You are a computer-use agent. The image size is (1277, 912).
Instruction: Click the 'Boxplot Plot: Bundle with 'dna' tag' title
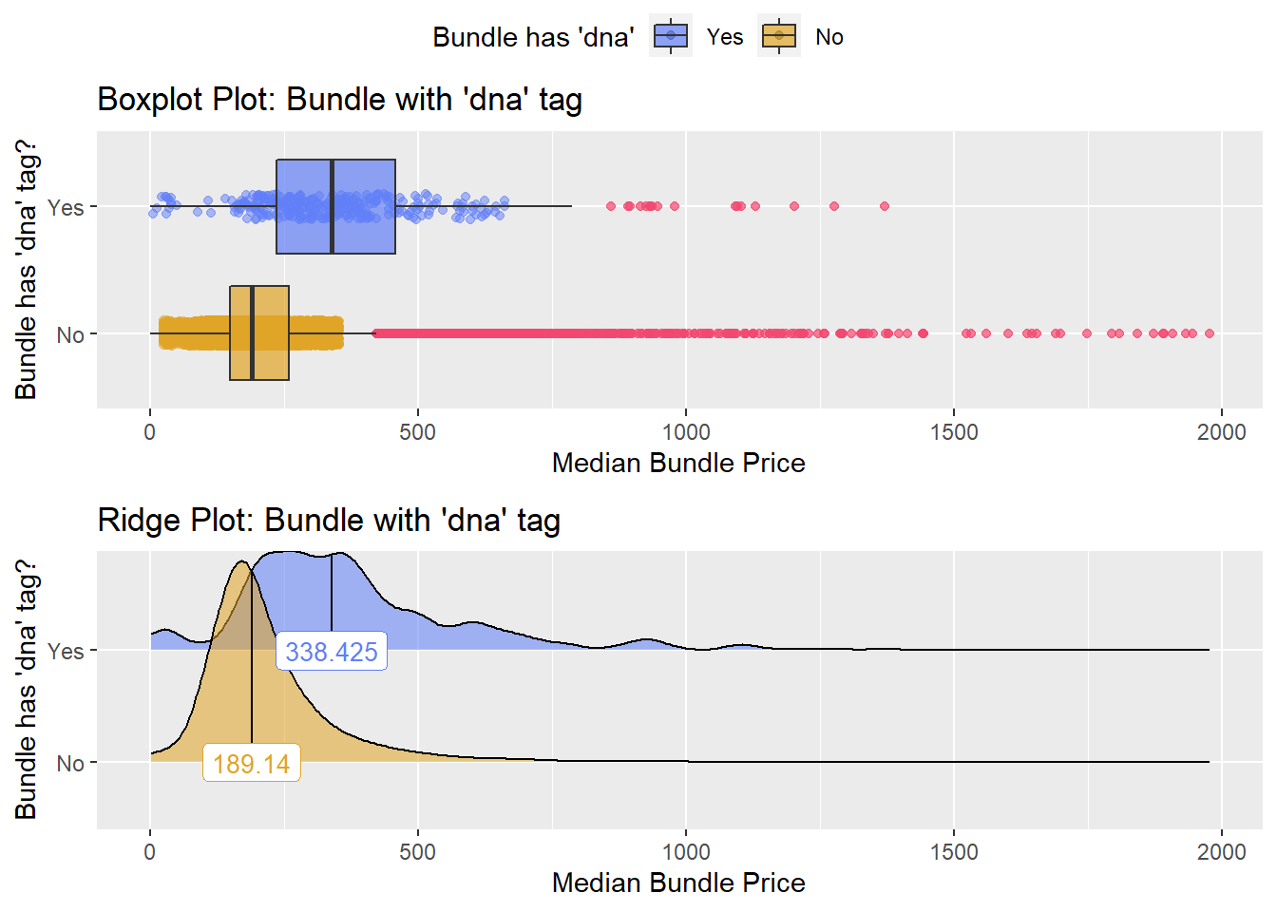pos(339,100)
